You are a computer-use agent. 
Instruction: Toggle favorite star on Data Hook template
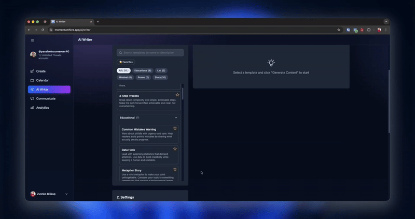coord(175,149)
